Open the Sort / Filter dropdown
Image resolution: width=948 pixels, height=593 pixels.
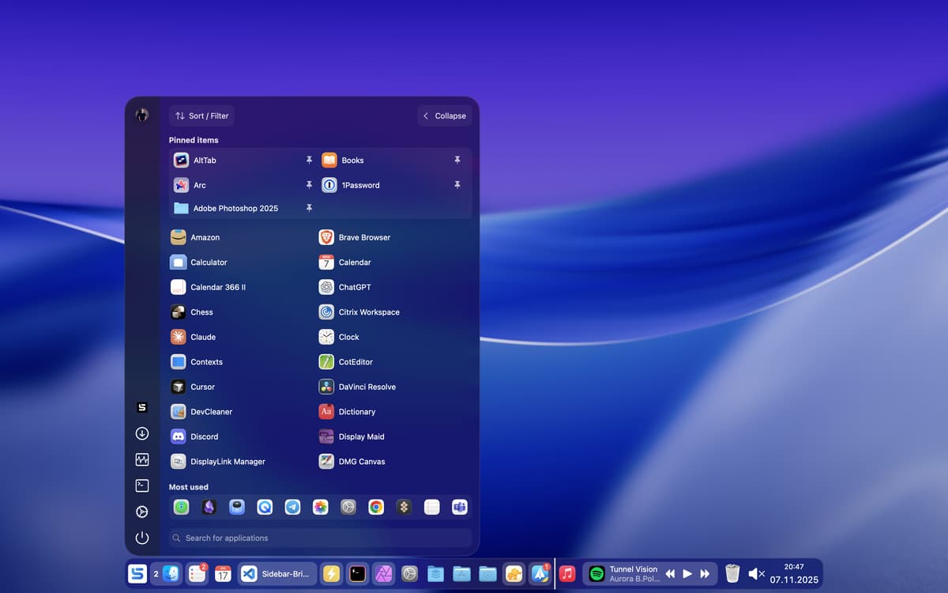click(x=201, y=115)
